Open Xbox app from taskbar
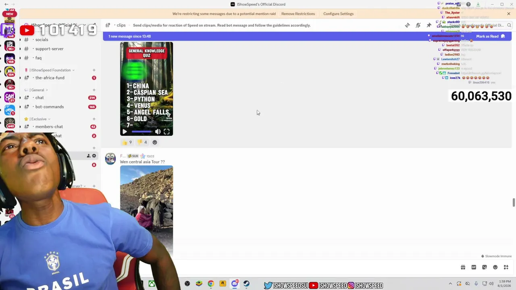Image resolution: width=516 pixels, height=290 pixels. (152, 284)
